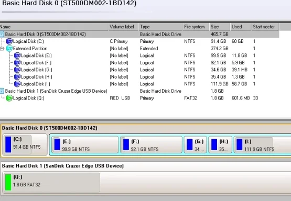Select the (G:) partition block in disk map

[x=196, y=145]
